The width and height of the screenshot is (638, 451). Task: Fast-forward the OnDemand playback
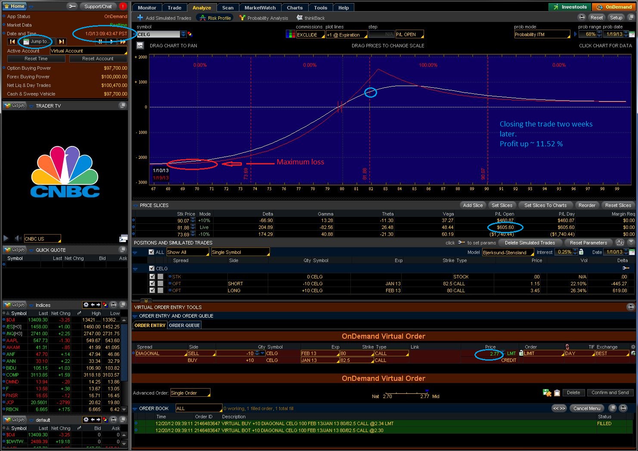tap(122, 42)
